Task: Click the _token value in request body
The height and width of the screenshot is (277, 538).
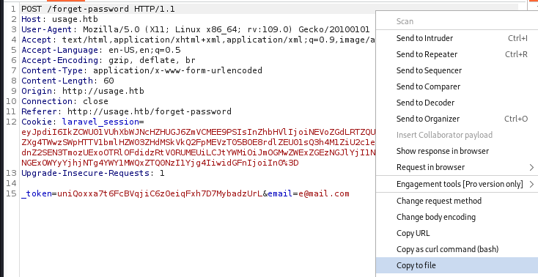Action: 160,193
